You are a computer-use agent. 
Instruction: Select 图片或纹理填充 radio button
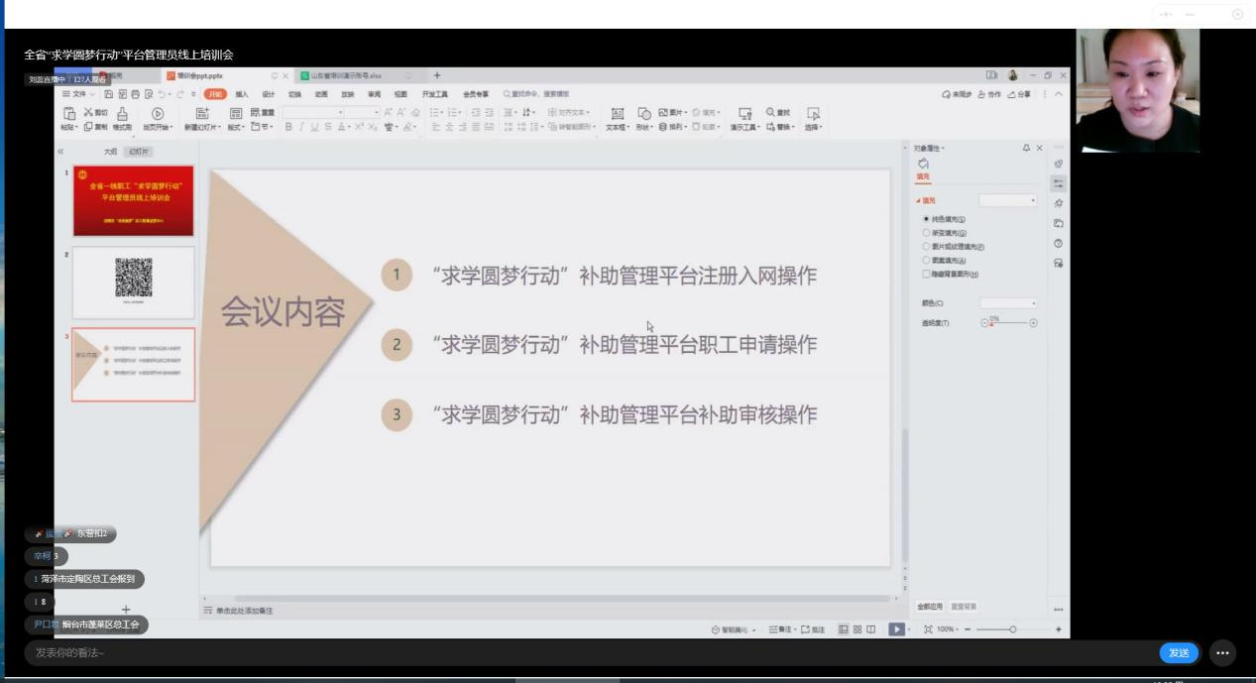926,246
